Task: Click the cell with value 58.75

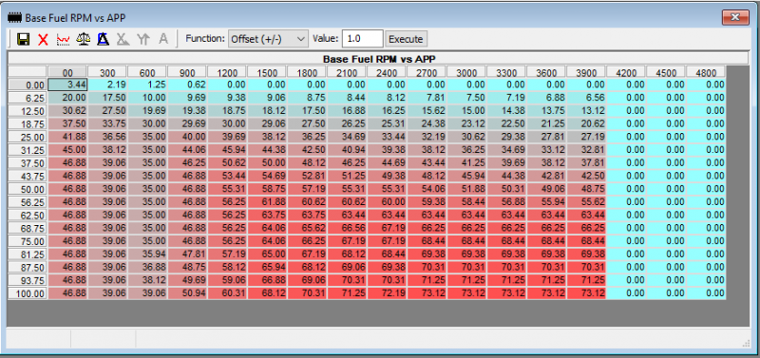Action: pyautogui.click(x=267, y=189)
